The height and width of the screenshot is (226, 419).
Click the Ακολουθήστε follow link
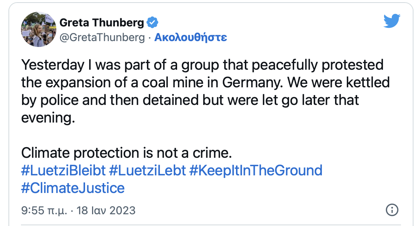[x=190, y=37]
